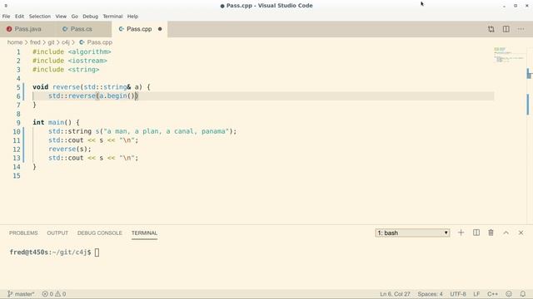Open changes compare icon in editor toolbar

tap(491, 29)
